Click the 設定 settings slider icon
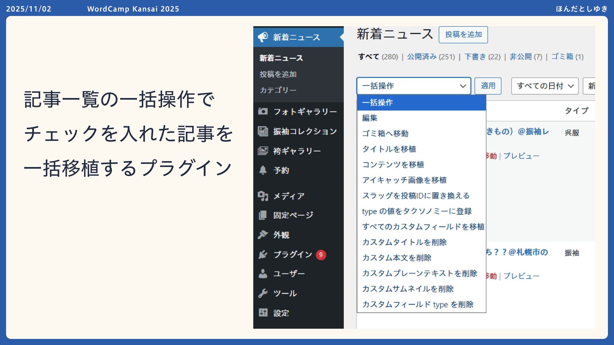This screenshot has width=614, height=345. click(263, 313)
